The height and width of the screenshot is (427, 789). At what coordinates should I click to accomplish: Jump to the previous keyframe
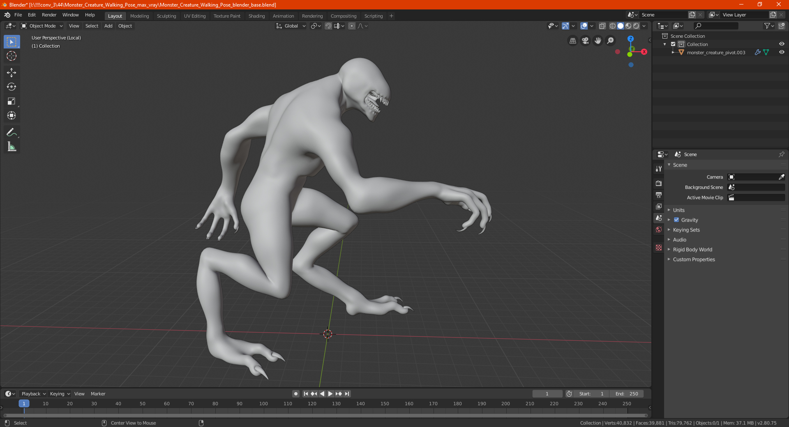pos(314,394)
